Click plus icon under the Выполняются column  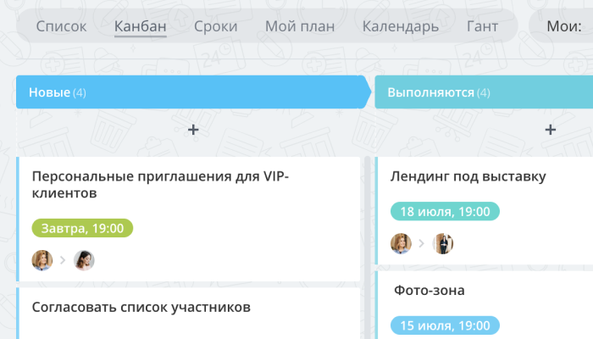tap(550, 130)
